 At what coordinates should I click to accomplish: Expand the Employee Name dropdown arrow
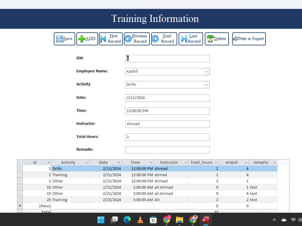click(x=207, y=72)
